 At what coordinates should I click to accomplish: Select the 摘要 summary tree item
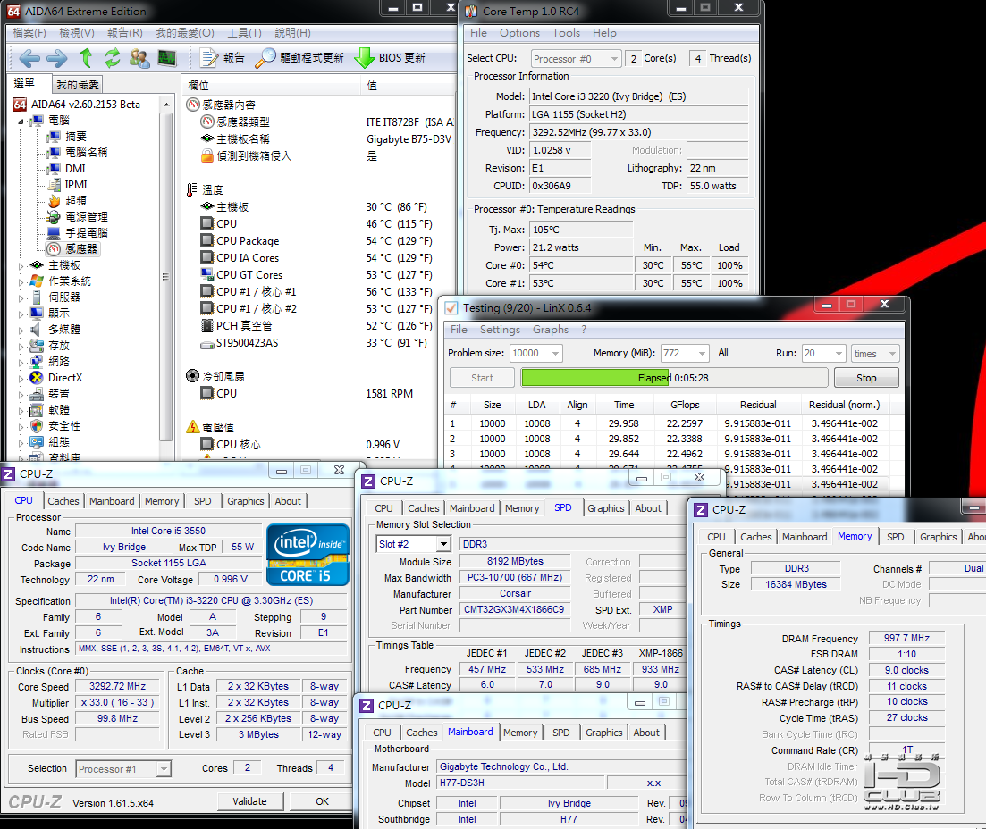tap(68, 137)
